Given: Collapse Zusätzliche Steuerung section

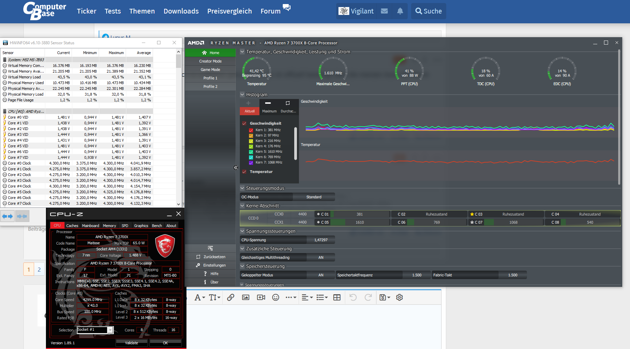Looking at the screenshot, I should [242, 249].
